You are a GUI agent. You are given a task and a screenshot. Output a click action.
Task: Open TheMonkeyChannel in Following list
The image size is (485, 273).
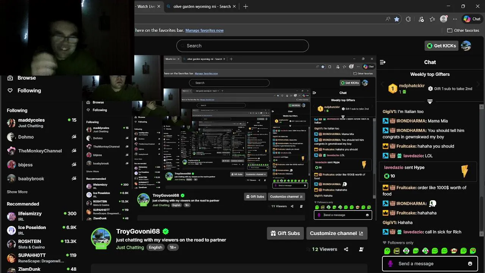tap(42, 151)
